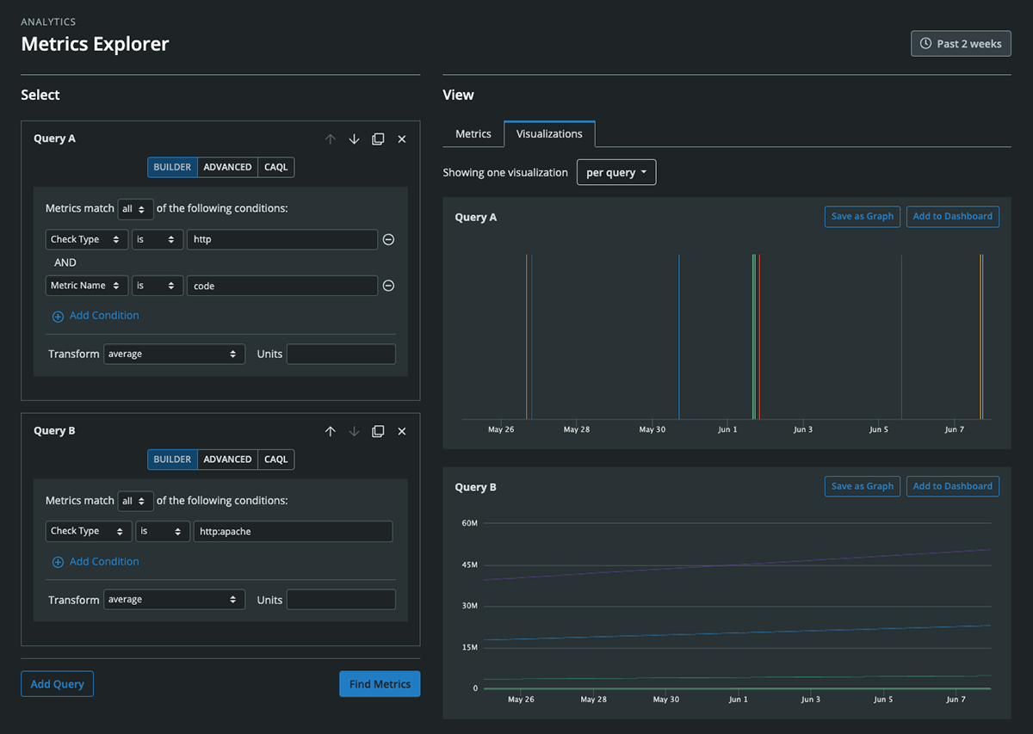The height and width of the screenshot is (734, 1033).
Task: Activate BUILDER mode for Query B
Action: 172,459
